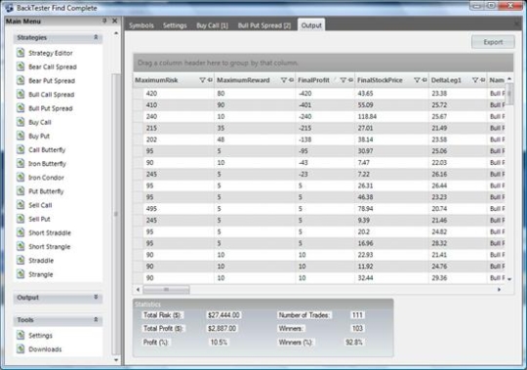Open FinalStockPrice column filter

point(417,80)
